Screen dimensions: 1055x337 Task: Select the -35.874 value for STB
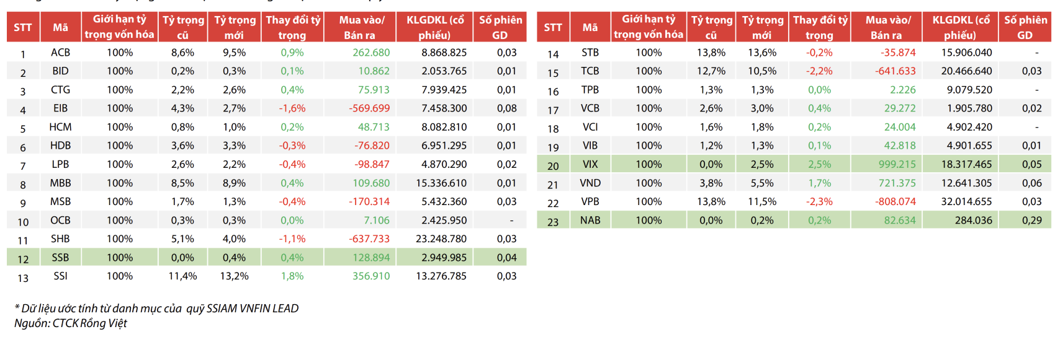[x=899, y=53]
